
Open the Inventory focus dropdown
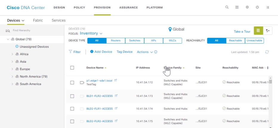coord(91,33)
